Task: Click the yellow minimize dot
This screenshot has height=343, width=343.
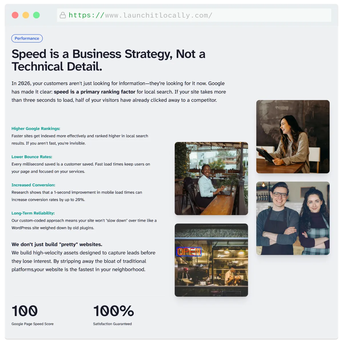Action: (x=26, y=15)
